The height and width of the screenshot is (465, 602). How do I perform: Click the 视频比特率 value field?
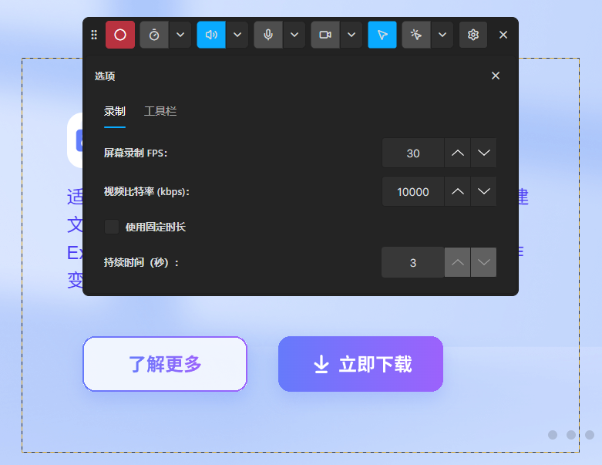tap(413, 191)
